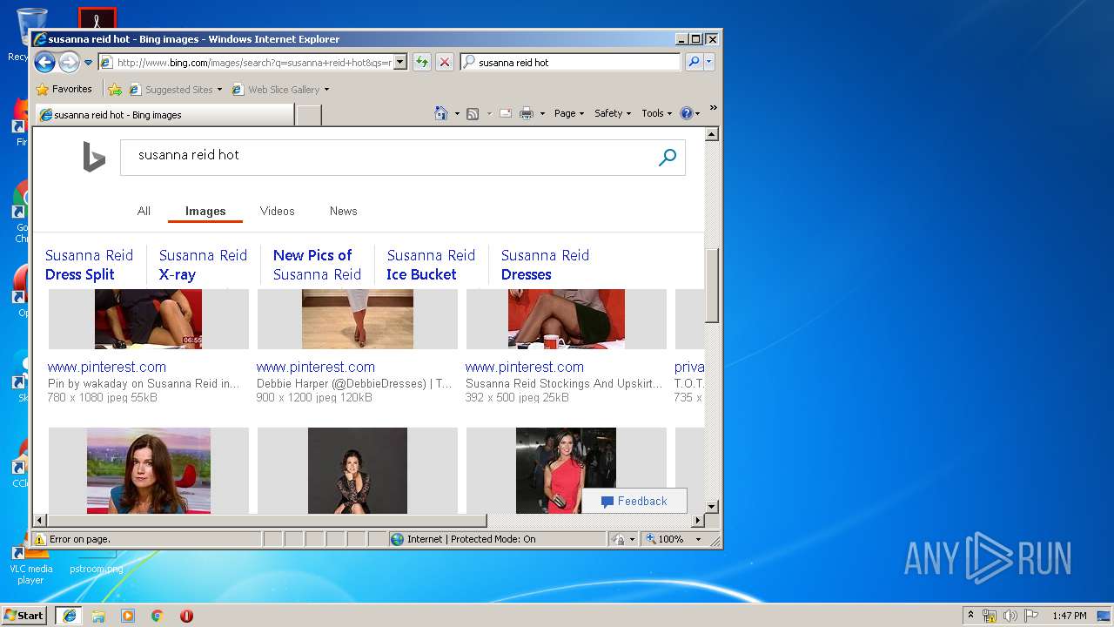1114x627 pixels.
Task: Expand the address bar dropdown arrow
Action: tap(400, 62)
